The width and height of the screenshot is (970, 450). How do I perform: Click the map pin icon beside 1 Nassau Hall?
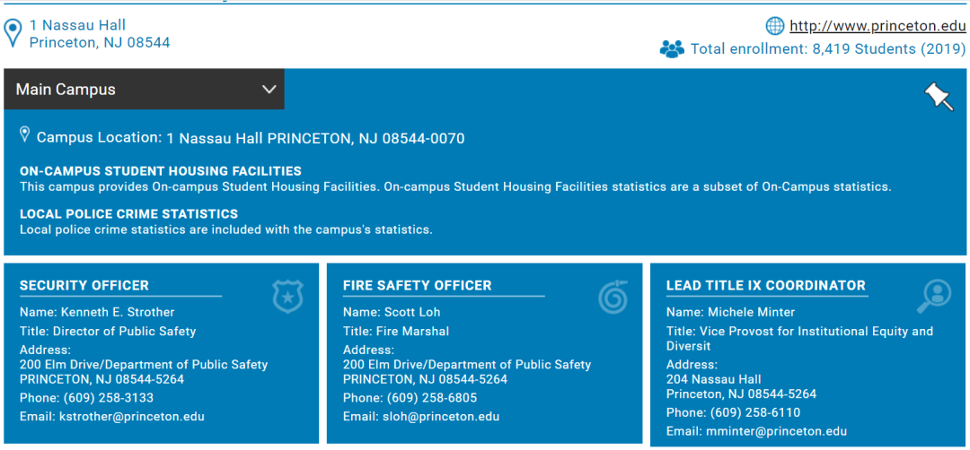click(x=13, y=33)
